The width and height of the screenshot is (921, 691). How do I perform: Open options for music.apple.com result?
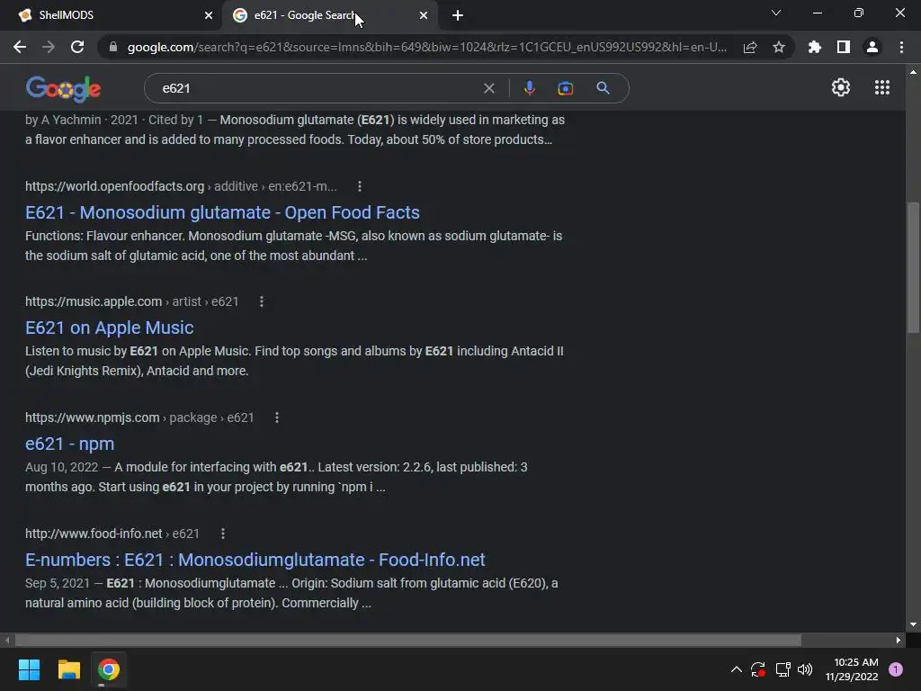pos(262,301)
